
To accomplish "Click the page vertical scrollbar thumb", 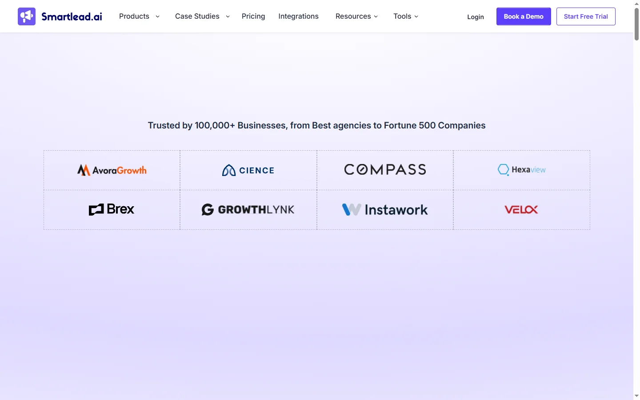I will 636,24.
